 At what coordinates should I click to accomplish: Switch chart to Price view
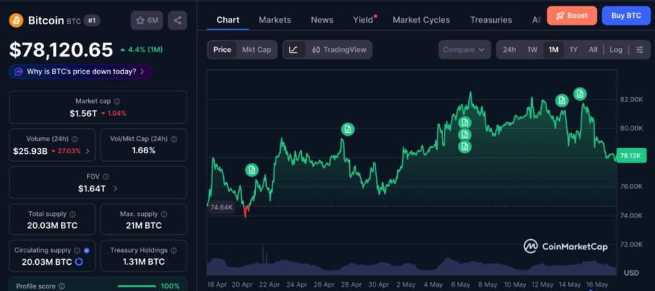coord(222,50)
